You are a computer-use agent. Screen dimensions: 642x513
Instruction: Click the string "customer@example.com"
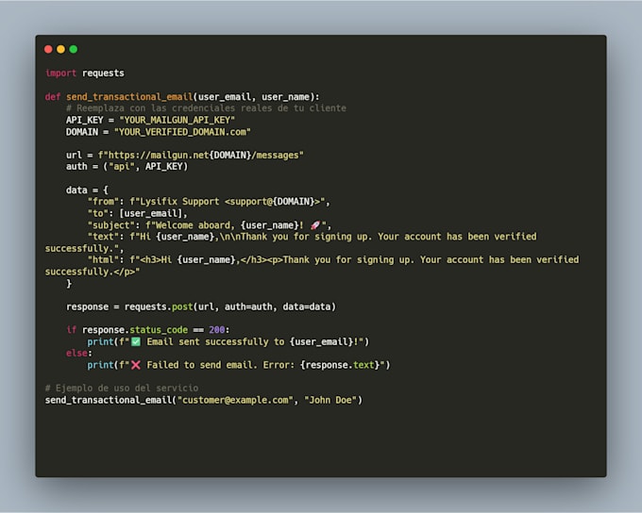point(235,400)
